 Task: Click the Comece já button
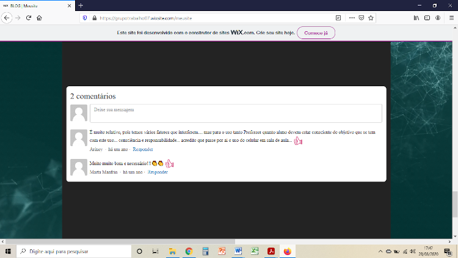[x=316, y=33]
